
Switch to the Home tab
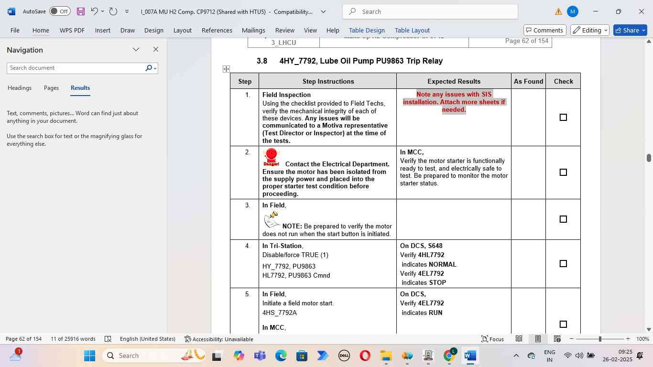point(41,30)
